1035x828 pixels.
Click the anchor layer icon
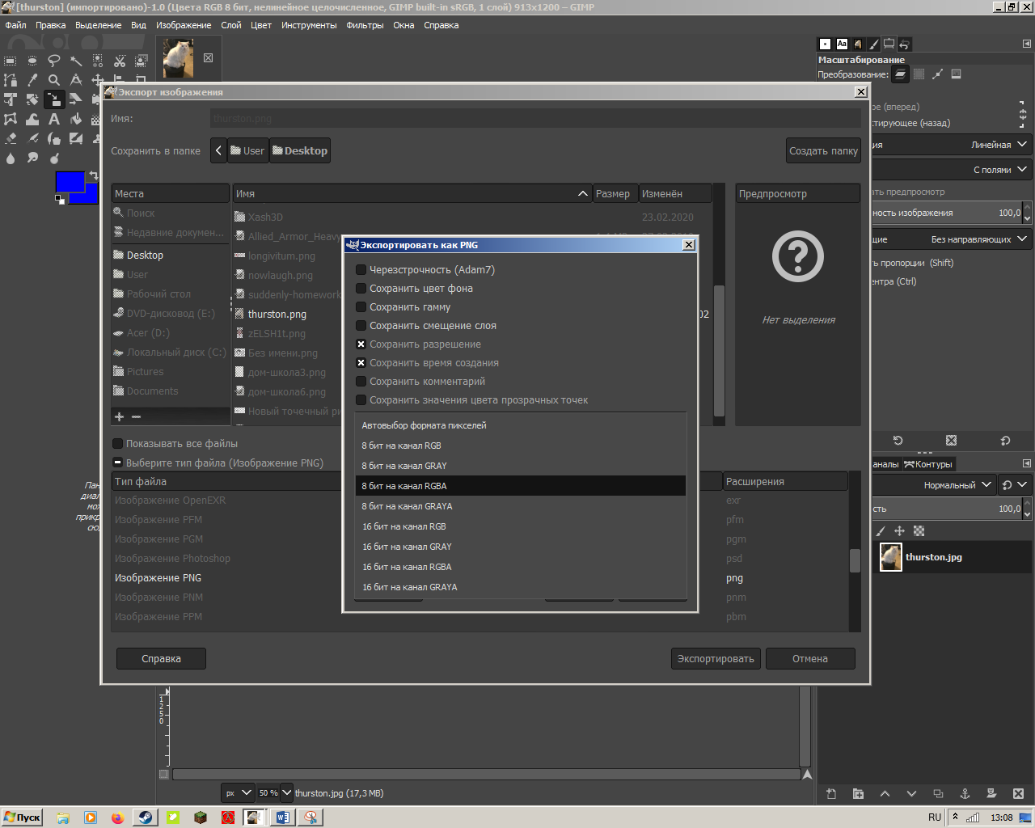pos(965,794)
